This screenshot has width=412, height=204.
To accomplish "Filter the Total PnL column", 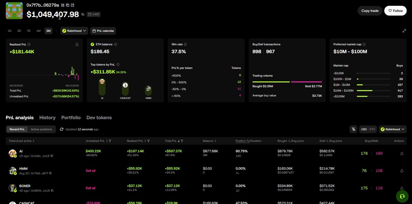I will 182,141.
